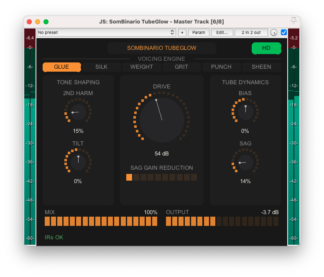Click the SAG knob
Screen dimensions: 324x277
[x=245, y=162]
